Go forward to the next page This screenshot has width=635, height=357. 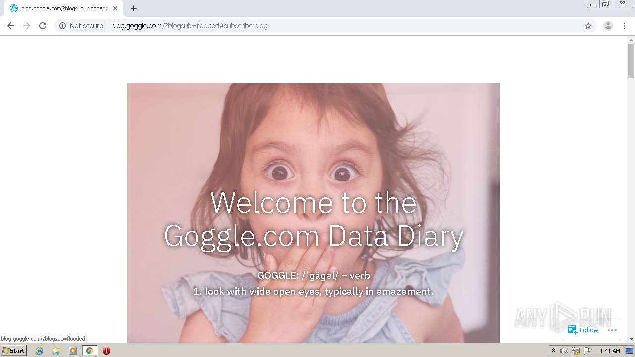27,26
